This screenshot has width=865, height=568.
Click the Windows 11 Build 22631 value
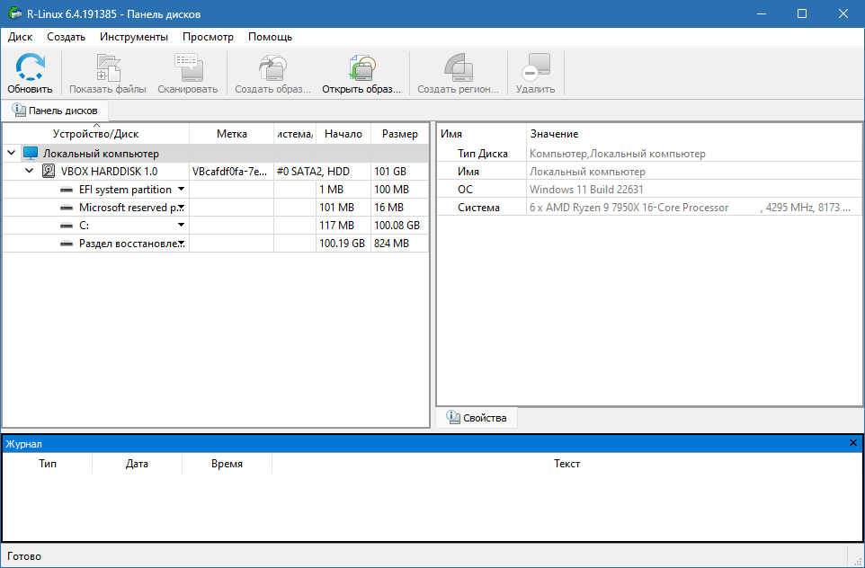(x=586, y=190)
